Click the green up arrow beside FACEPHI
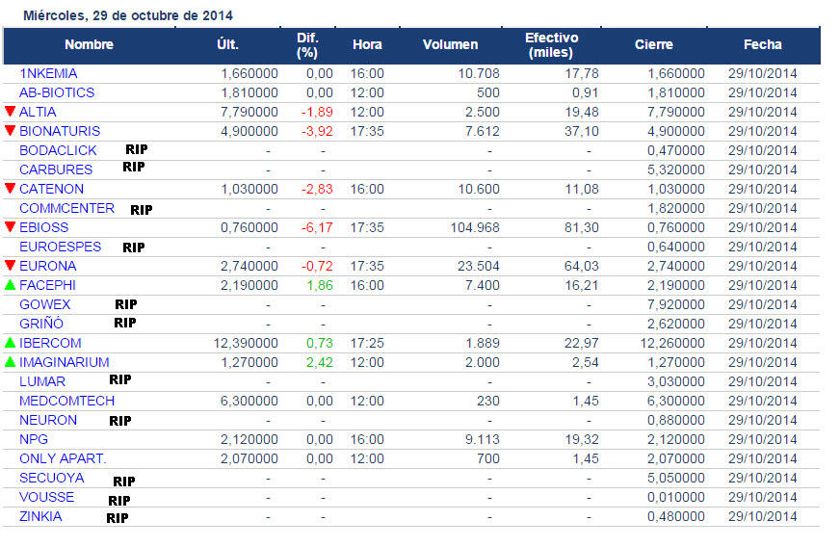 [x=11, y=285]
